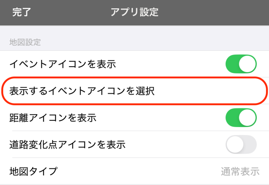269x185 pixels.
Task: Click the gray track of the road change switch
Action: tap(249, 145)
